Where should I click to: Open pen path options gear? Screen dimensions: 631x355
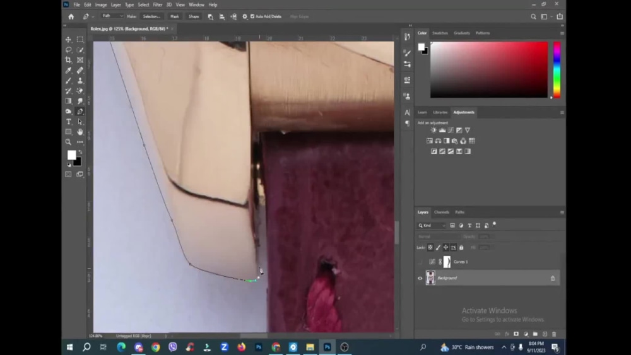pyautogui.click(x=245, y=16)
